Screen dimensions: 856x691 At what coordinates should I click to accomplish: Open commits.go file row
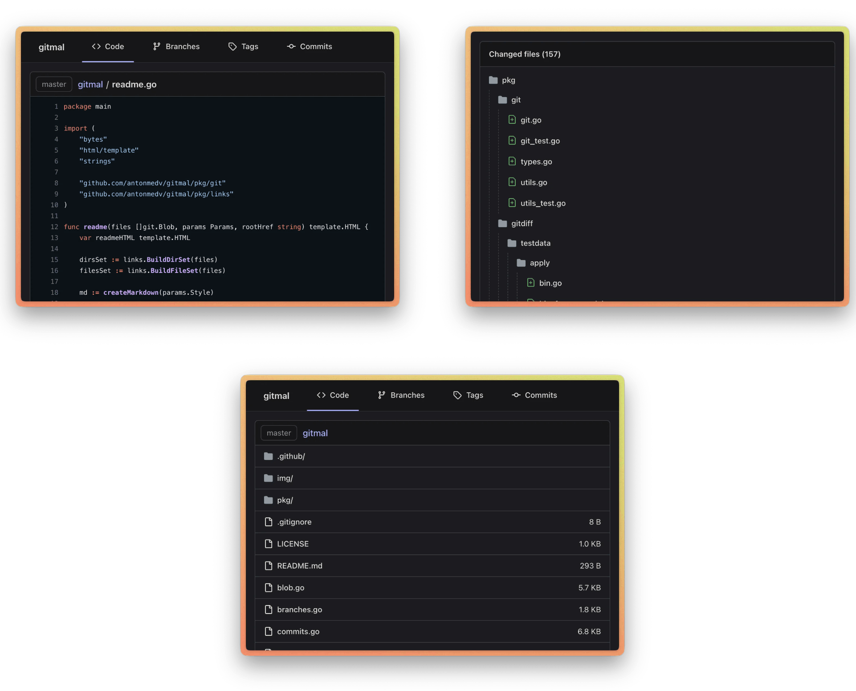[298, 631]
